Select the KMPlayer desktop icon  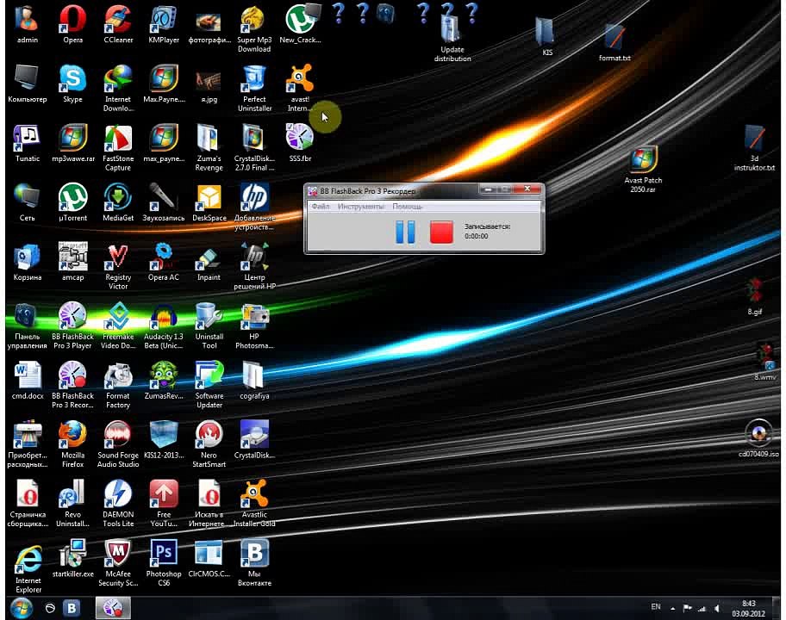[x=164, y=24]
